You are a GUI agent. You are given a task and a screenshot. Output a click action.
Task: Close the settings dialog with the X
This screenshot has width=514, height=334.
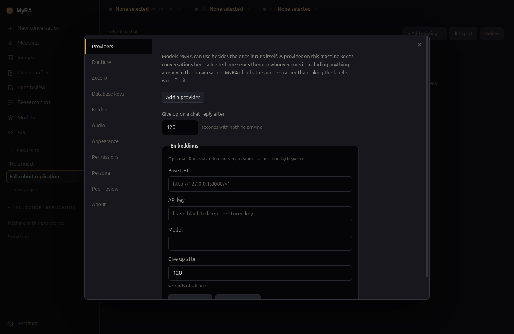[x=420, y=45]
